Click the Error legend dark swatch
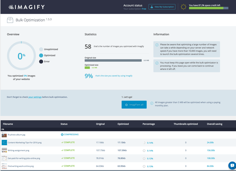Screen dimensions: 236x171 point(41,61)
